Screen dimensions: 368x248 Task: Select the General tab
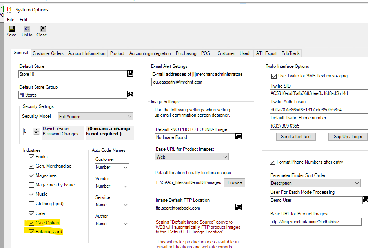point(21,53)
